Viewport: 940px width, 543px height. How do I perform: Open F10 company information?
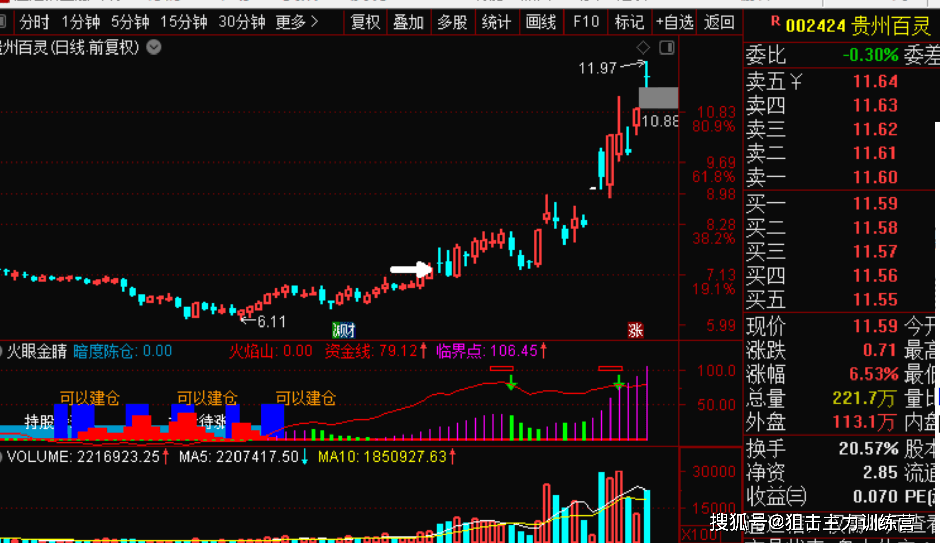[586, 22]
